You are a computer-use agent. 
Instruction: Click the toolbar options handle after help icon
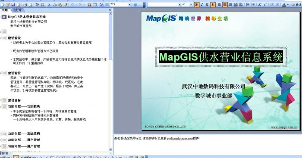coord(144,5)
